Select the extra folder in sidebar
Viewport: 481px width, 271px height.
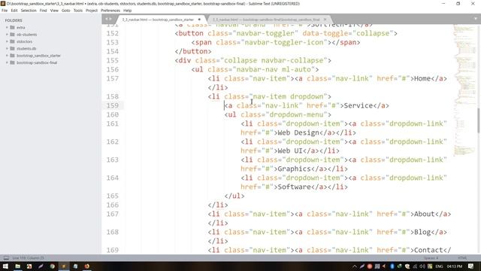tap(21, 27)
